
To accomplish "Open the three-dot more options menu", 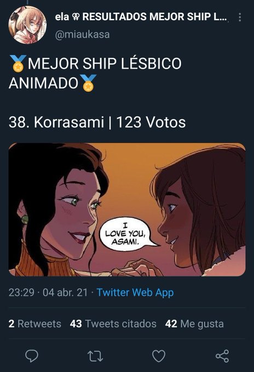I will click(240, 17).
